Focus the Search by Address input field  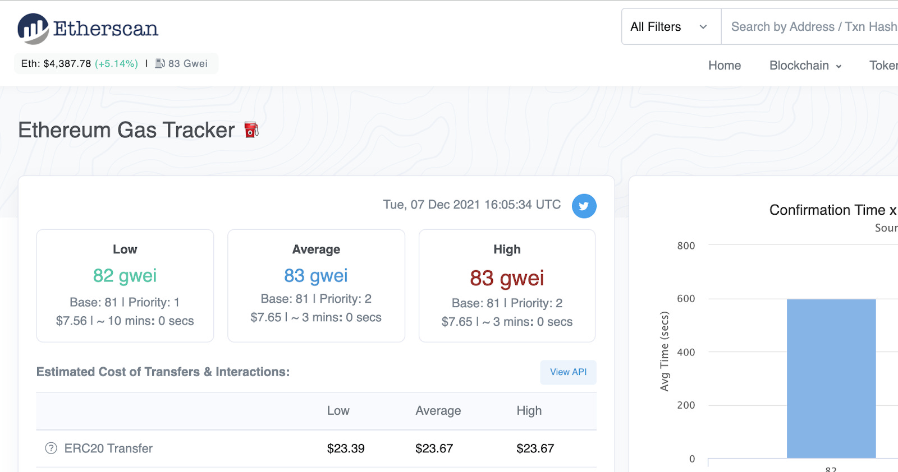810,26
